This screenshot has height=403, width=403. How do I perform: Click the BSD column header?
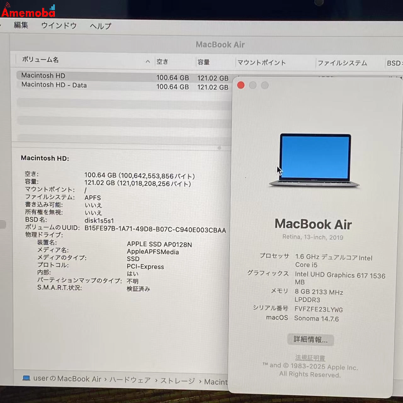pyautogui.click(x=394, y=63)
